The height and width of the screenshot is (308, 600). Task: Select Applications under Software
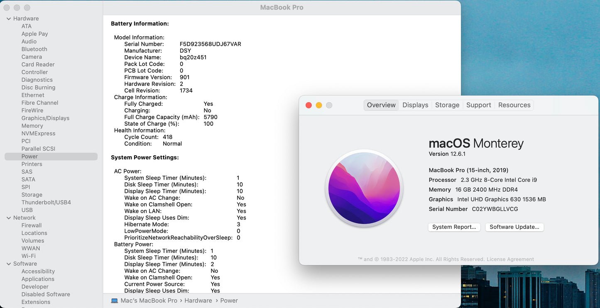tap(38, 279)
